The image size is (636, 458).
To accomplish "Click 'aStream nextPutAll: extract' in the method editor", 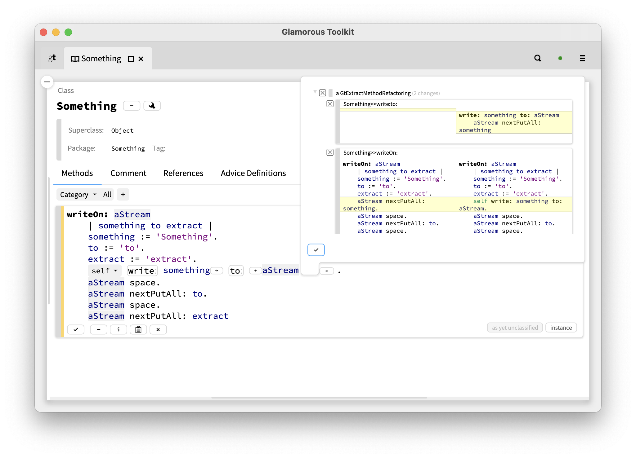I will (x=158, y=316).
